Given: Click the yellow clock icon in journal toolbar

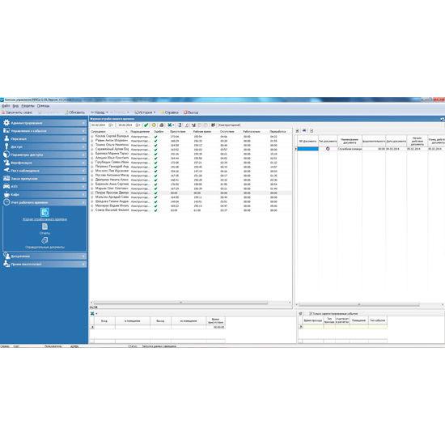Looking at the screenshot, I should click(x=154, y=125).
